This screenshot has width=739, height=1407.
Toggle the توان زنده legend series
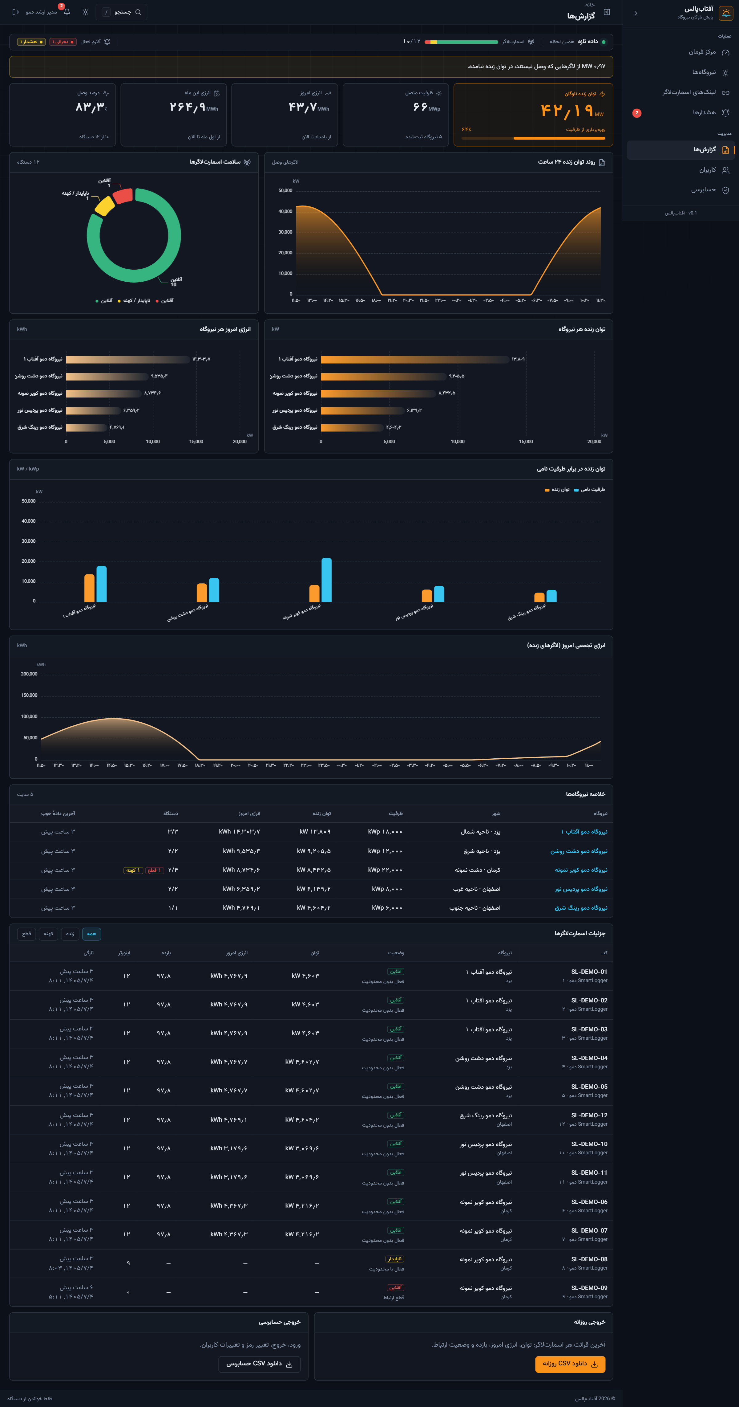557,489
